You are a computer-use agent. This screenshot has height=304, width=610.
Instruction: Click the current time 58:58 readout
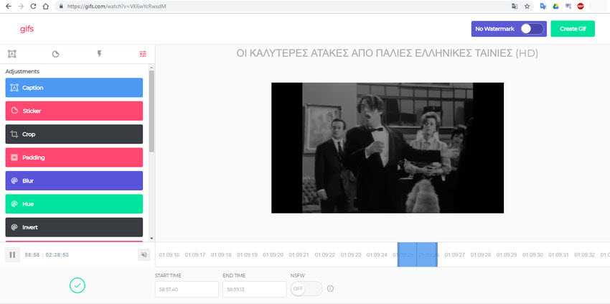click(x=32, y=255)
